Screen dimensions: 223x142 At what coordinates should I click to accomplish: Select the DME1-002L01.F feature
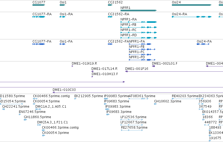(153, 66)
